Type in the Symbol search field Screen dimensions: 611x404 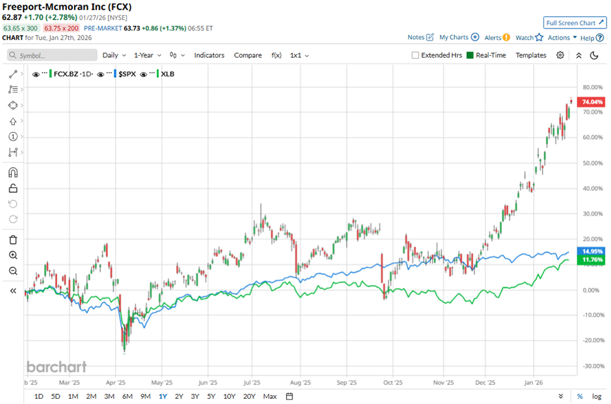tap(55, 56)
